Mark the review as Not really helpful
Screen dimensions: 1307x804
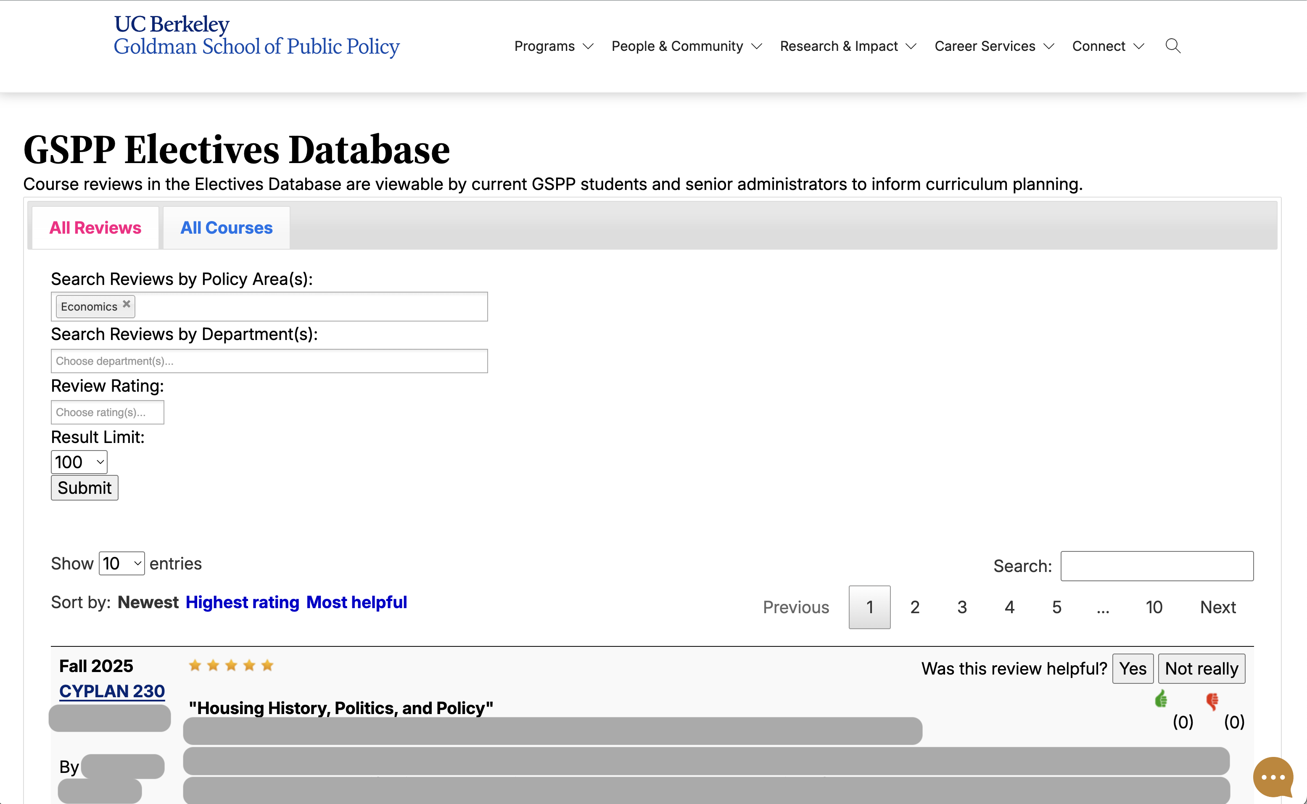(1202, 668)
